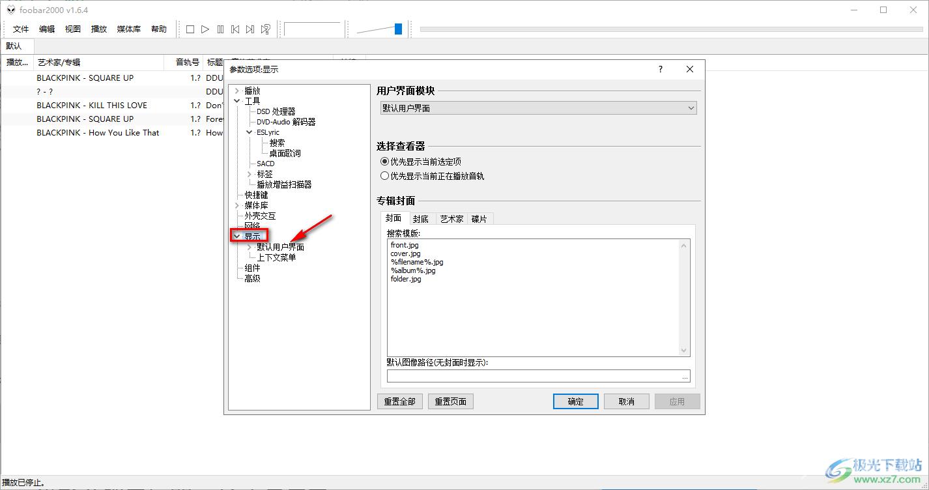The width and height of the screenshot is (929, 490).
Task: Select DVD-Audio 解码器 tree item
Action: point(286,122)
